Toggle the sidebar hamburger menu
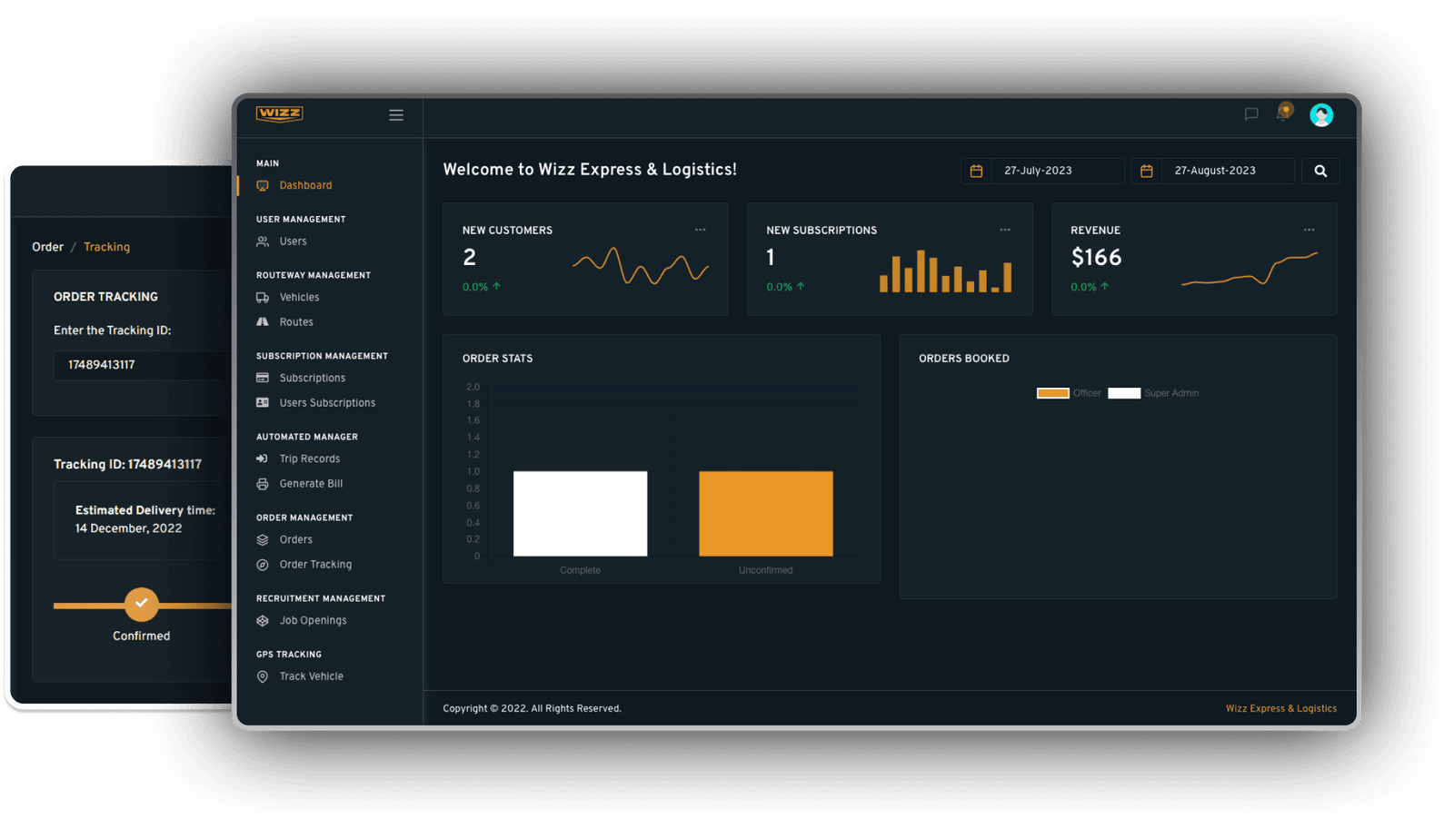1454x828 pixels. (396, 115)
